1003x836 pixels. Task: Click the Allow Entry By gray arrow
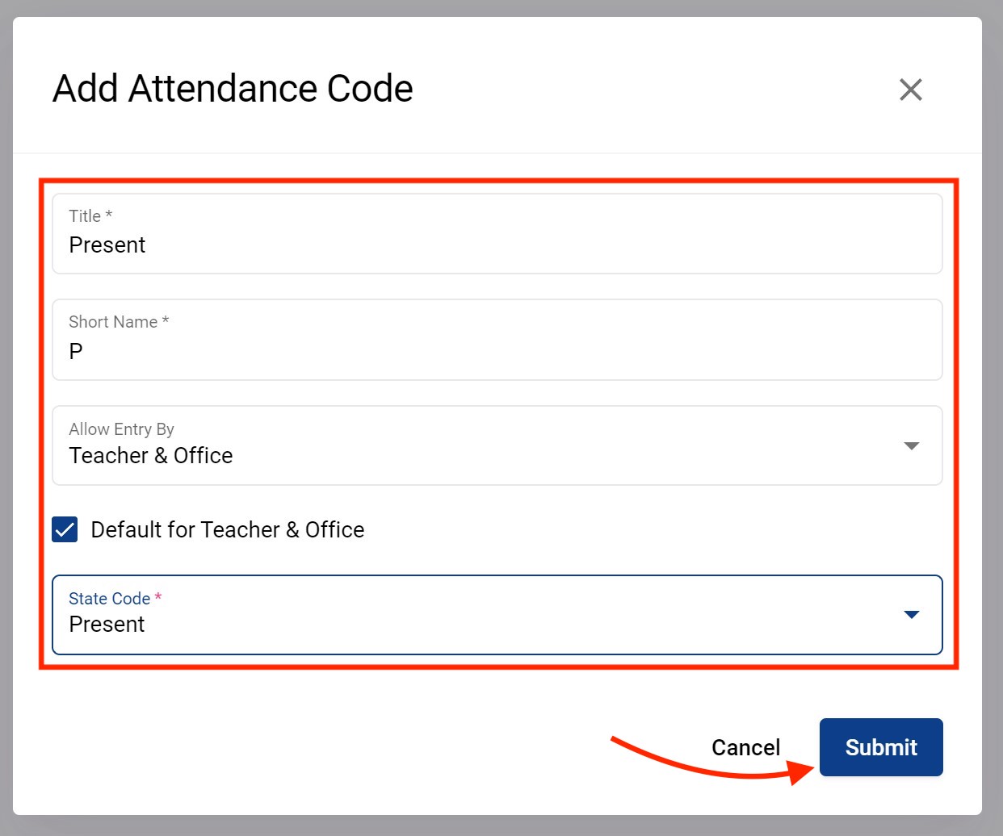pos(912,446)
